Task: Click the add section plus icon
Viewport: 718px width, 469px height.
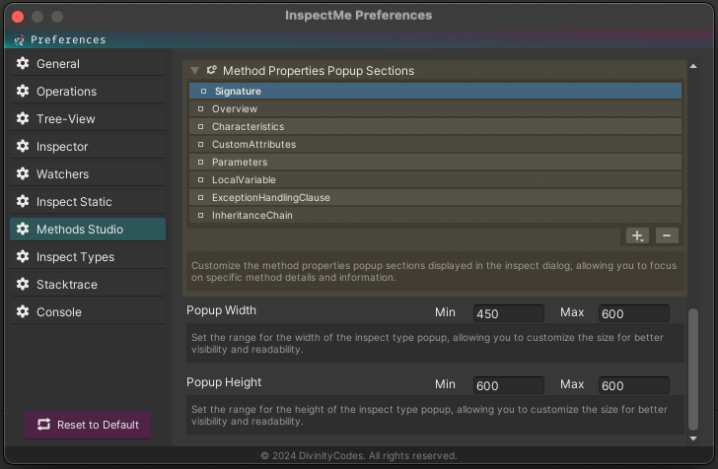Action: tap(637, 235)
